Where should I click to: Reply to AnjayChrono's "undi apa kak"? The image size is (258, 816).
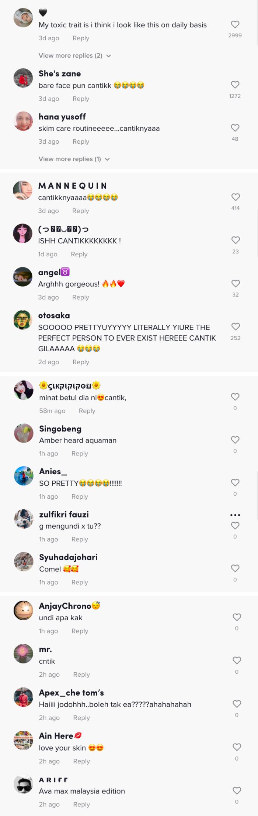click(x=80, y=631)
